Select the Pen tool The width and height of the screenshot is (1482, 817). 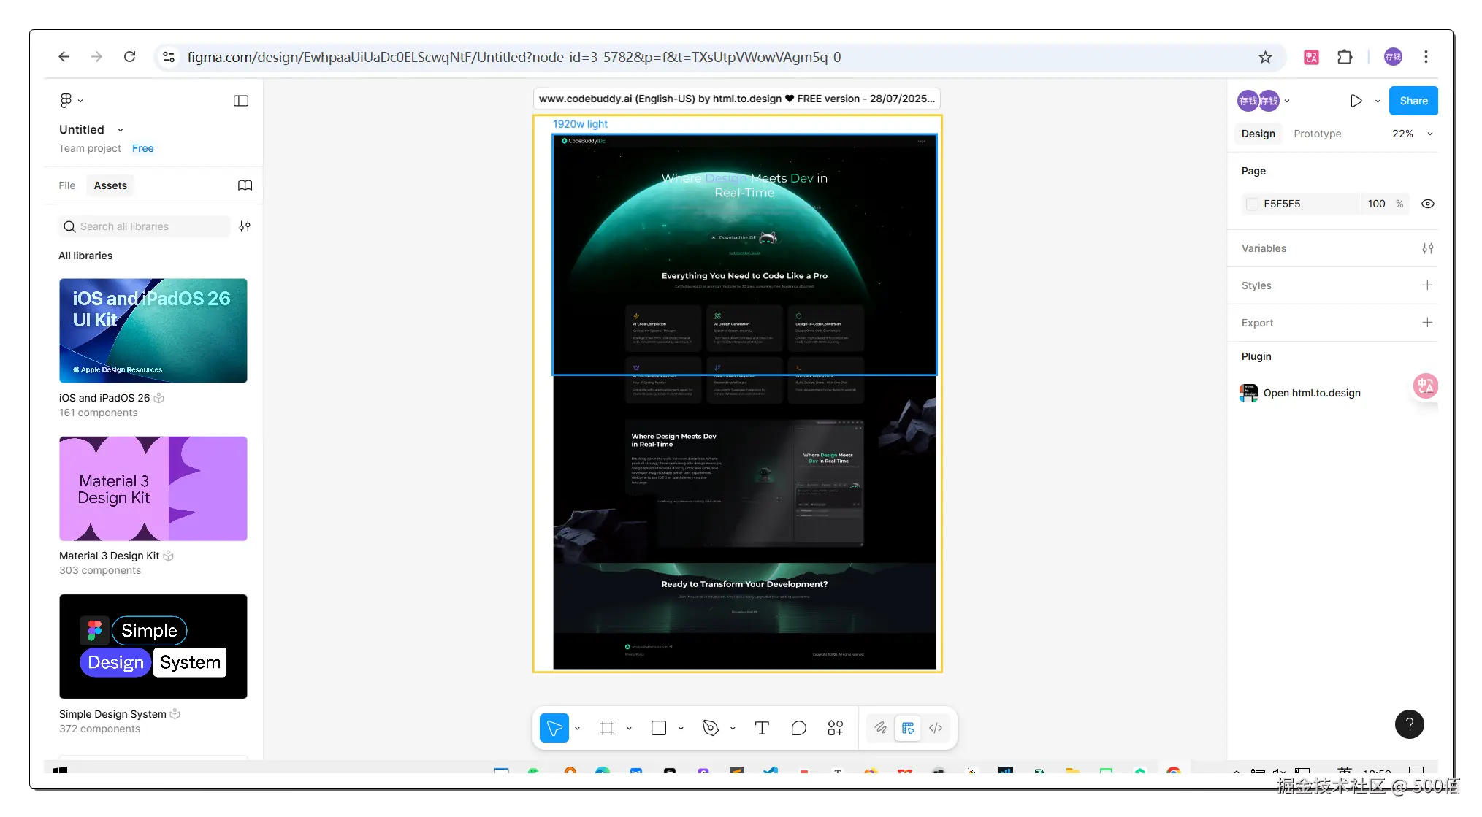click(710, 728)
